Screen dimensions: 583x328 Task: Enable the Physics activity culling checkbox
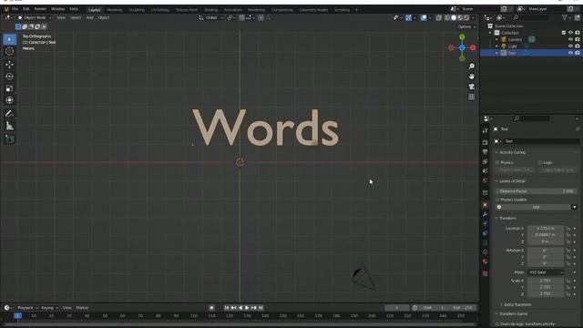point(497,162)
